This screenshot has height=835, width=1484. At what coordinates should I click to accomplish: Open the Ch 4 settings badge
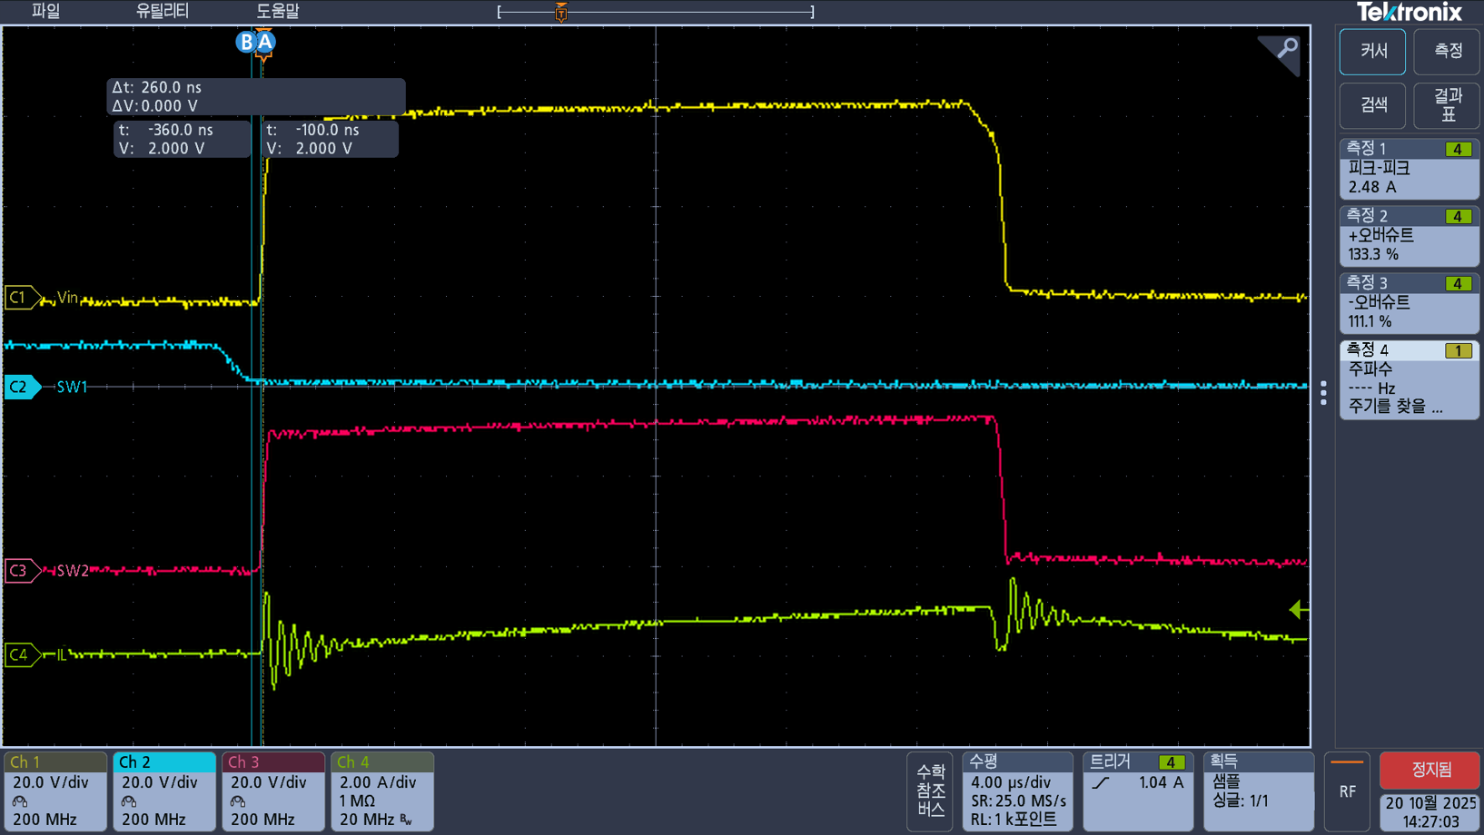click(382, 791)
